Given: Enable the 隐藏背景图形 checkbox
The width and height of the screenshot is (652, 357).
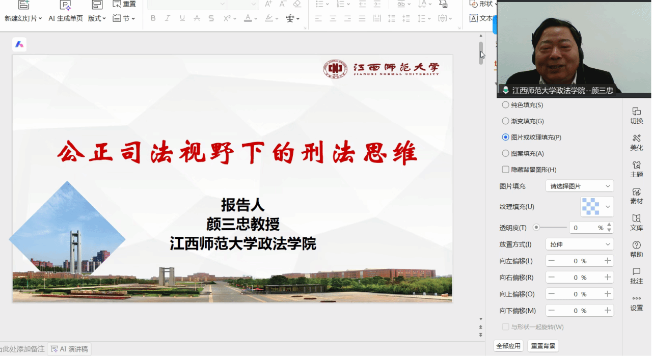Looking at the screenshot, I should pos(505,170).
